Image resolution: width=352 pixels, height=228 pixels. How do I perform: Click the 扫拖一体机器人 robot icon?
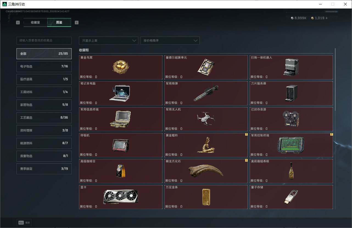(291, 67)
